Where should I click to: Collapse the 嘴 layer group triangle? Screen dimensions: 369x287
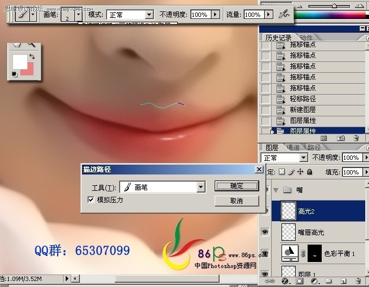[276, 190]
